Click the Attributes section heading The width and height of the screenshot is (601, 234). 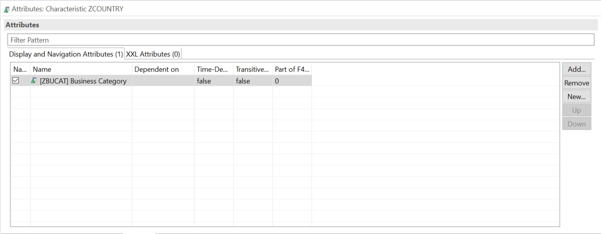coord(22,25)
